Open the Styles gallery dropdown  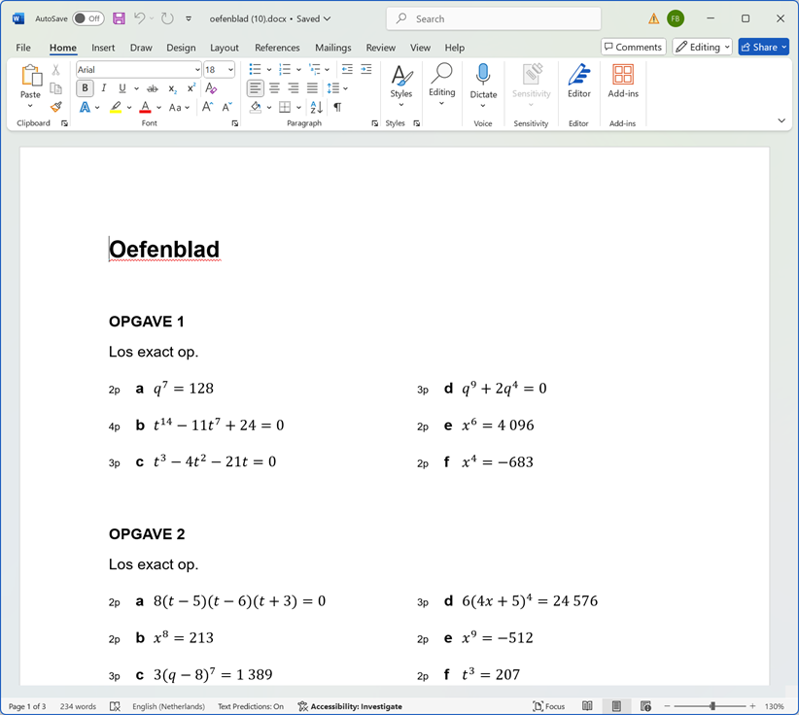[x=401, y=105]
